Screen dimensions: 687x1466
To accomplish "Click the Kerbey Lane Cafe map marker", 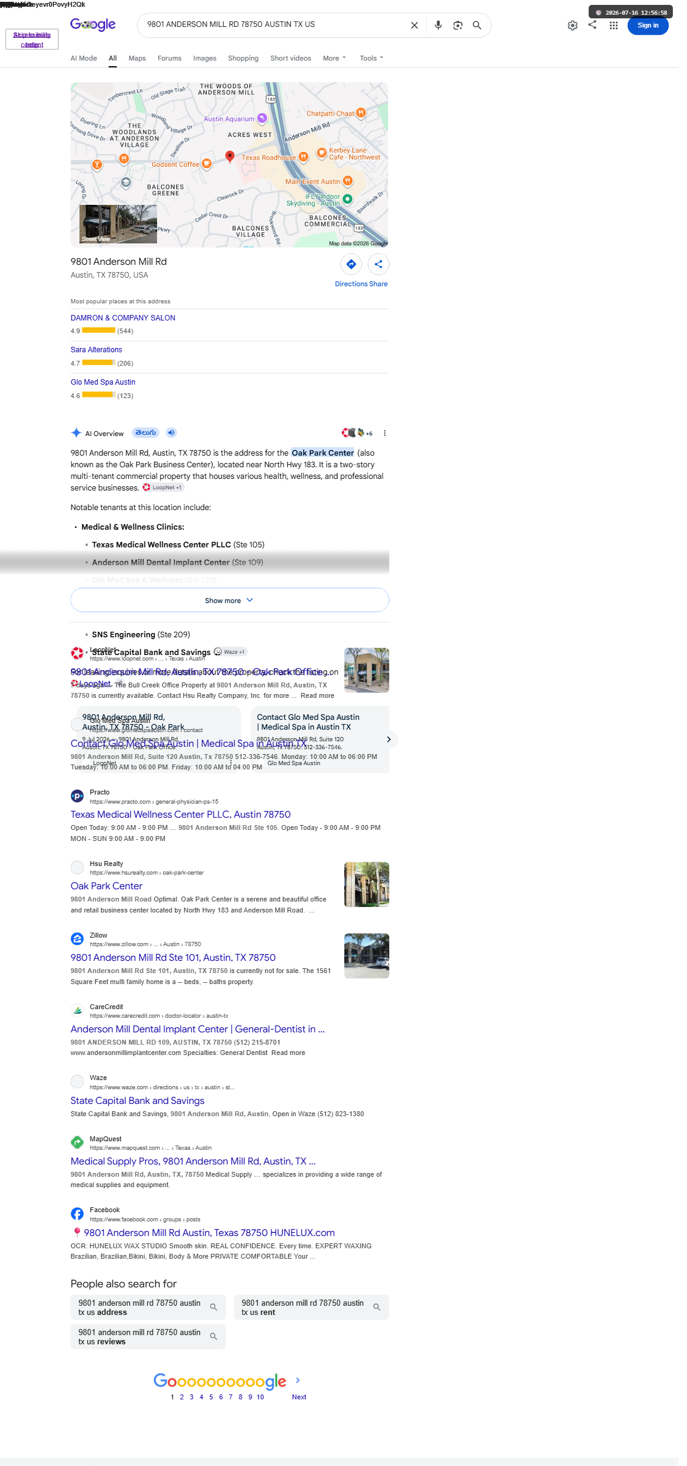I will click(x=321, y=153).
